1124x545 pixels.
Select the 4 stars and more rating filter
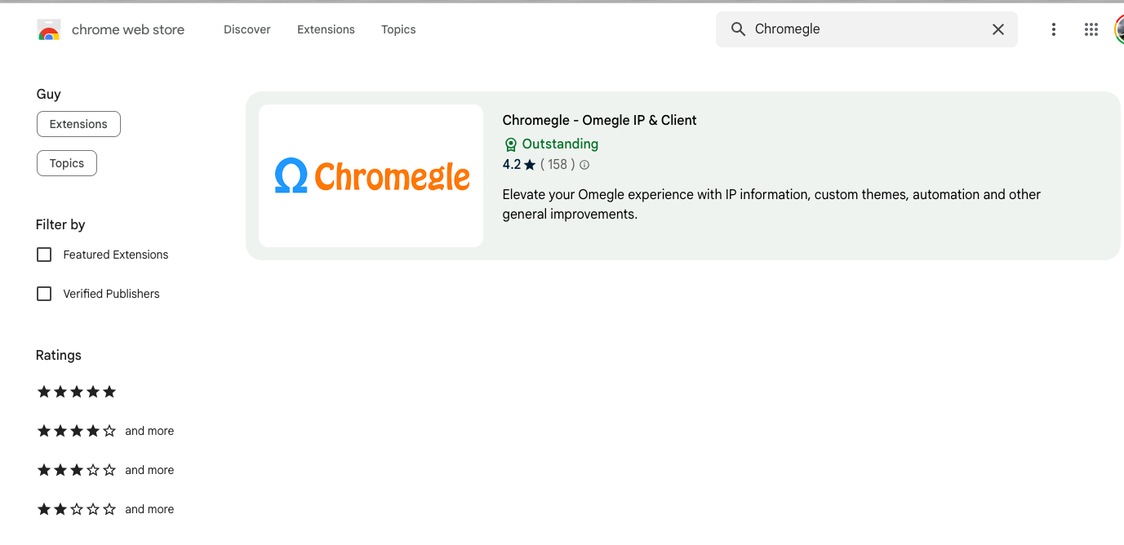pyautogui.click(x=76, y=431)
